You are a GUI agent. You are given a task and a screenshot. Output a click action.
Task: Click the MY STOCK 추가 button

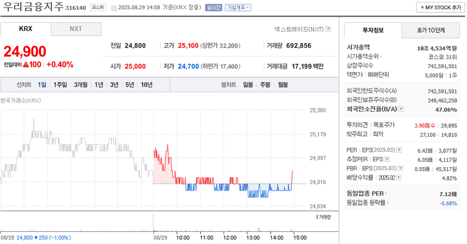pos(441,8)
